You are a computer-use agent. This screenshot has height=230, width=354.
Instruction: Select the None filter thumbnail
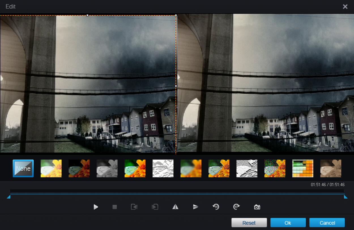pyautogui.click(x=23, y=168)
